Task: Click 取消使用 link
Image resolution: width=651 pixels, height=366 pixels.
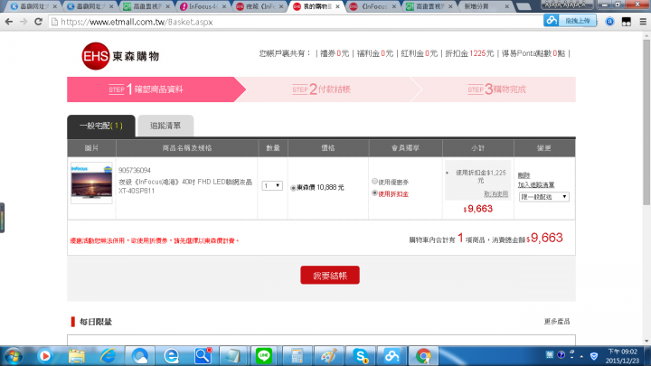Action: click(x=495, y=193)
